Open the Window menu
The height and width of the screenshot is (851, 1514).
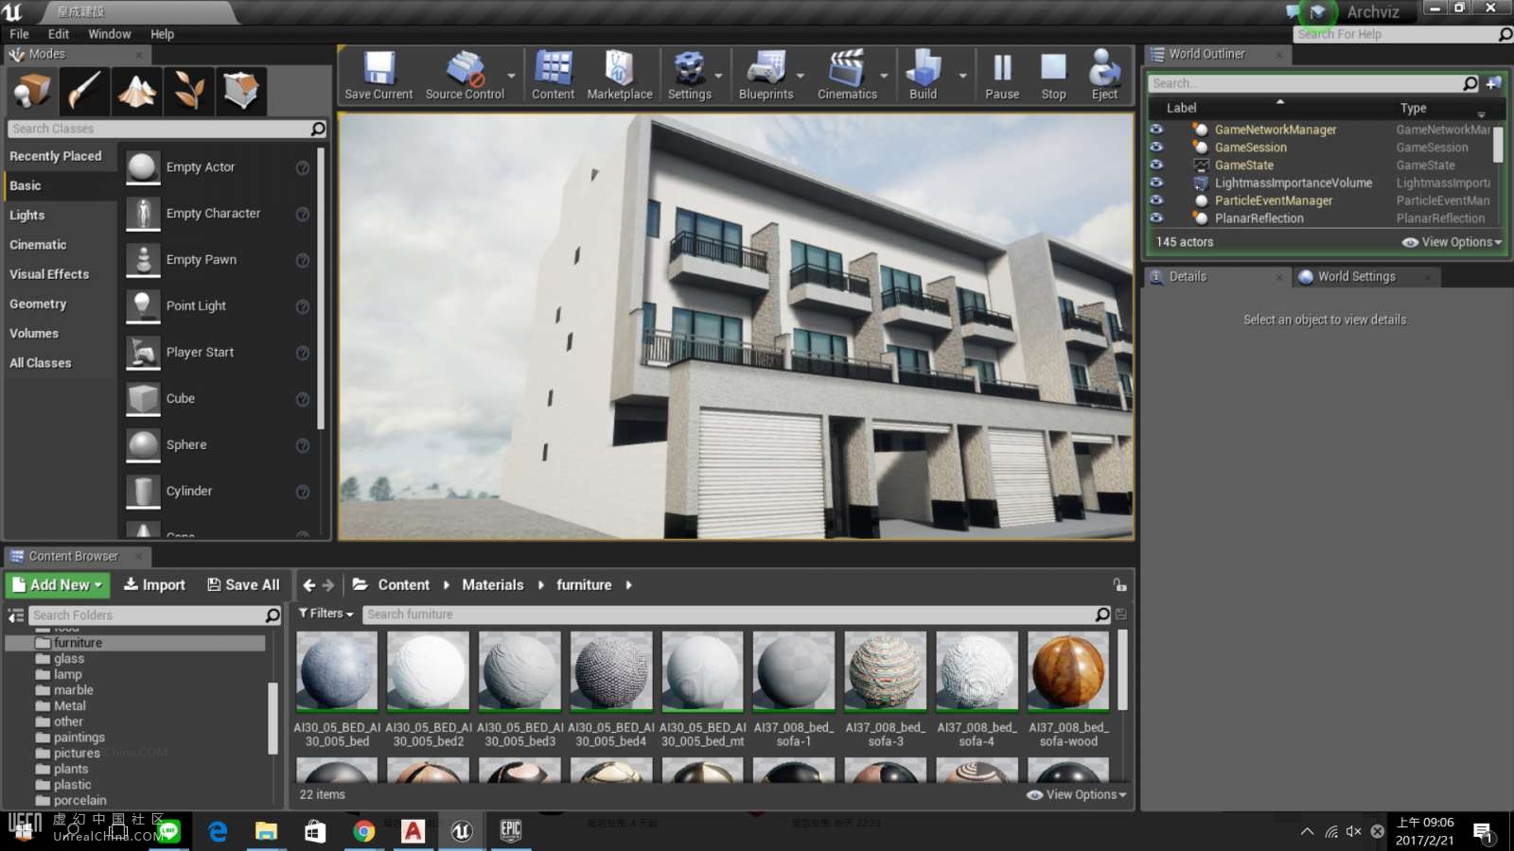[x=110, y=34]
